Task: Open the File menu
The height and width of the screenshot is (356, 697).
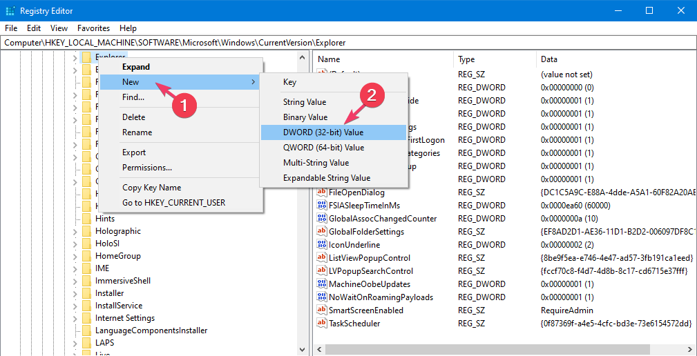Action: coord(10,28)
